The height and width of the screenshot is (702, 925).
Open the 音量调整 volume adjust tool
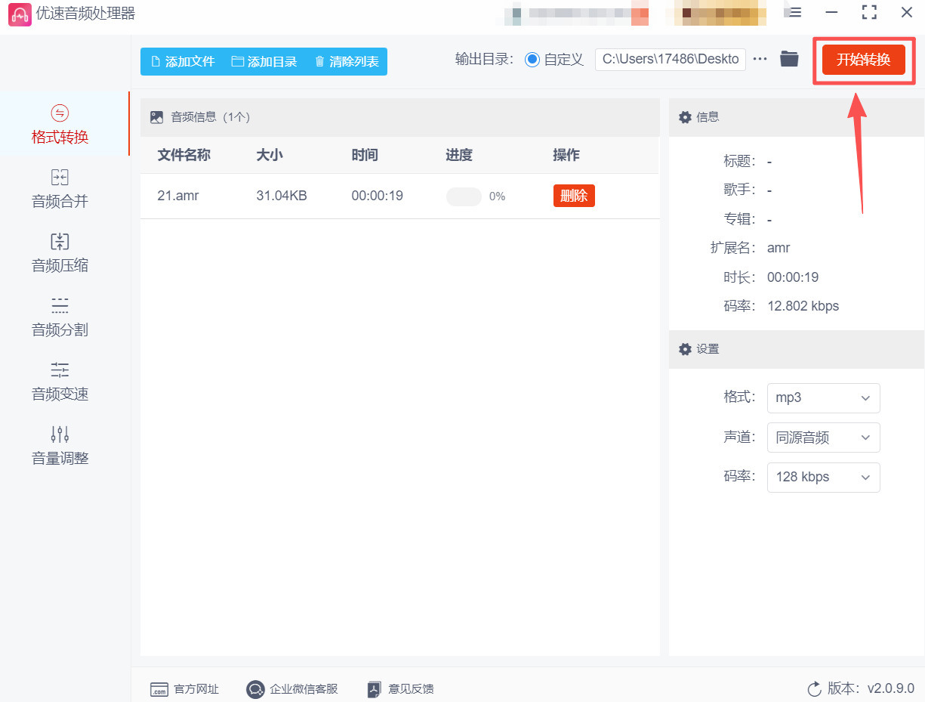pyautogui.click(x=60, y=446)
